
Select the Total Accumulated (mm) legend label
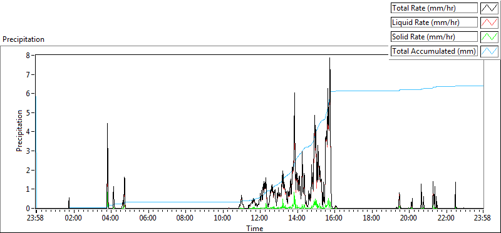(x=434, y=51)
